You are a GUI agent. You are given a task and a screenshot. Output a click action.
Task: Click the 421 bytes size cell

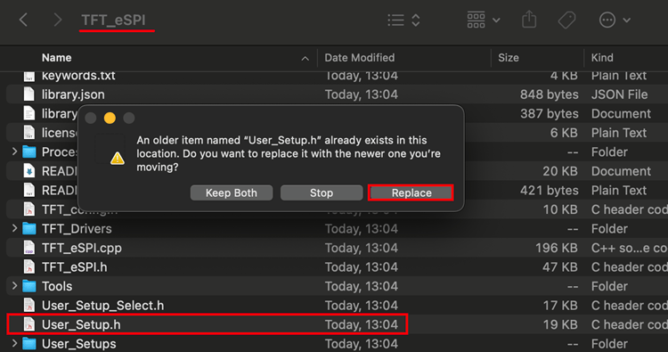[x=550, y=191]
